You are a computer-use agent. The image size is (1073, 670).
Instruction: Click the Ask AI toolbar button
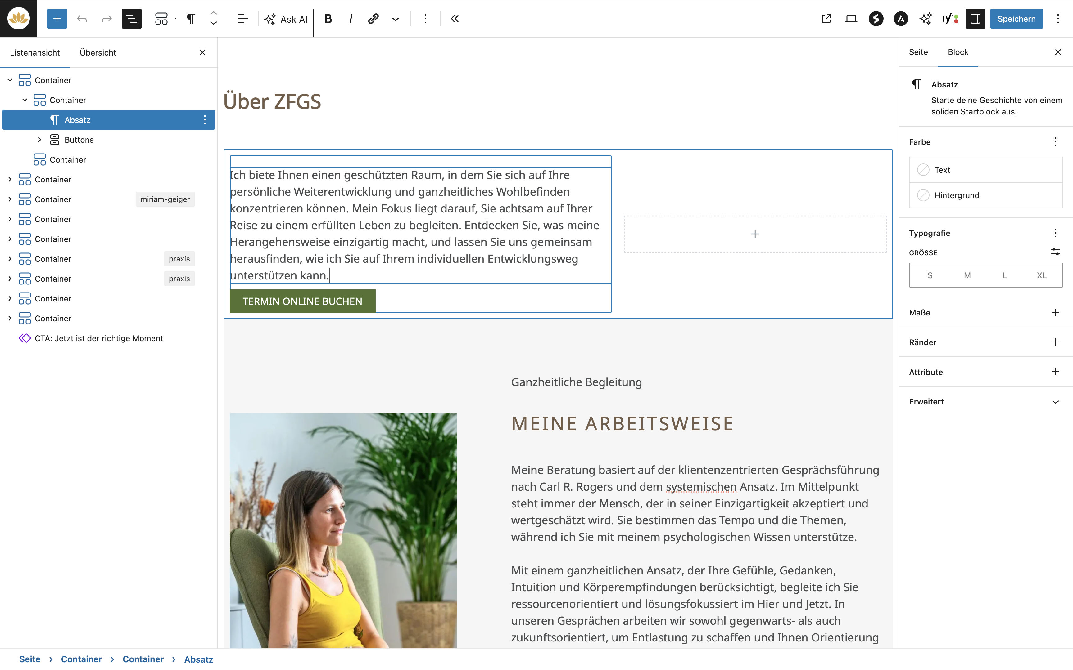click(x=286, y=19)
